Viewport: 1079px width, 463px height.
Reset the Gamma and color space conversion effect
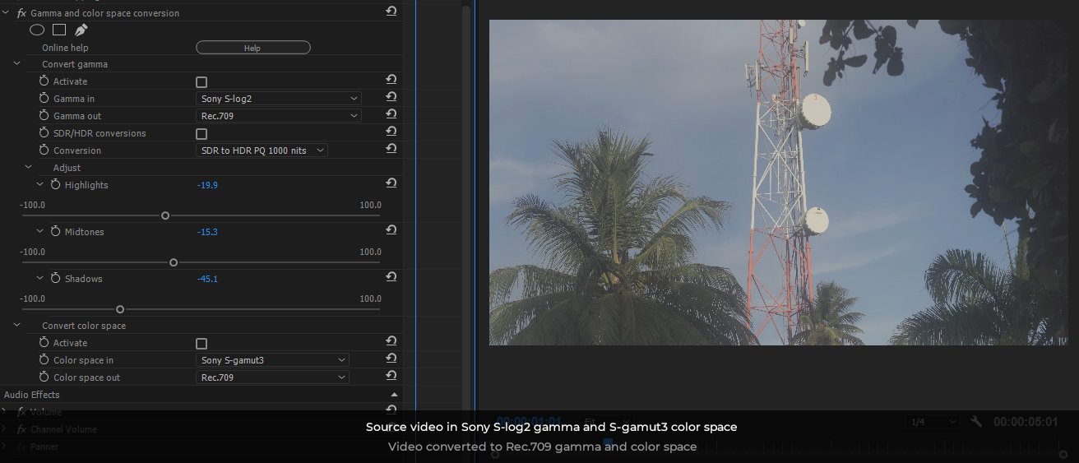pos(391,12)
